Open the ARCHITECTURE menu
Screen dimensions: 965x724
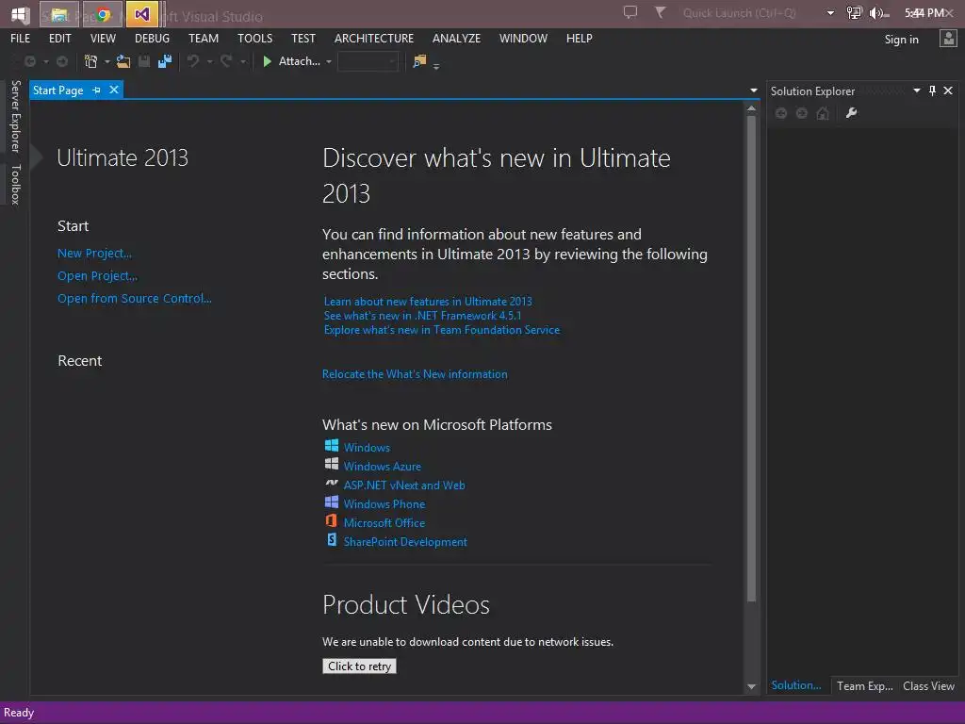[x=374, y=38]
